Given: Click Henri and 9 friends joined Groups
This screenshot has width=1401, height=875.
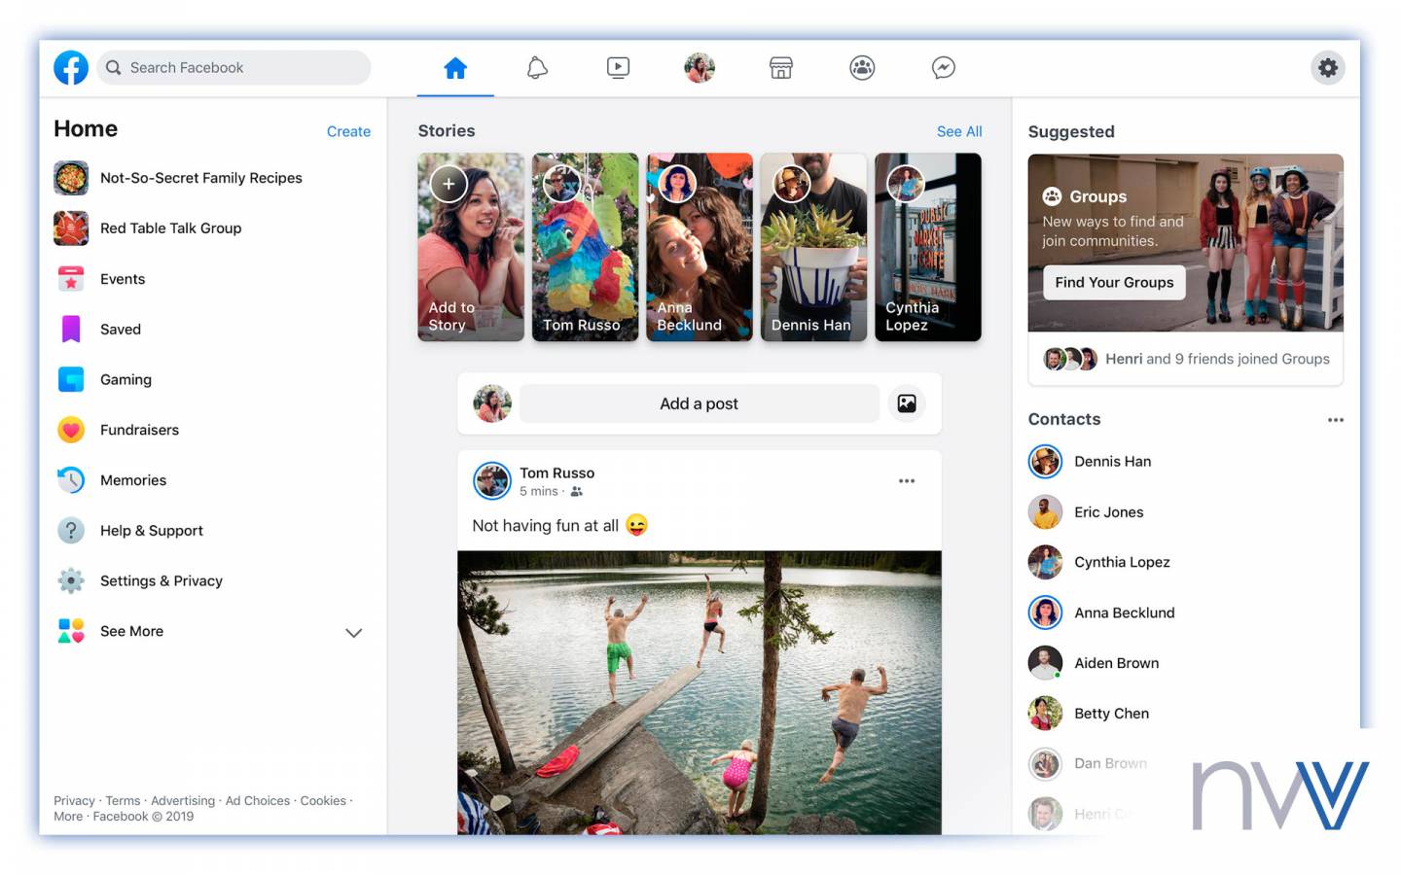Looking at the screenshot, I should pyautogui.click(x=1186, y=359).
